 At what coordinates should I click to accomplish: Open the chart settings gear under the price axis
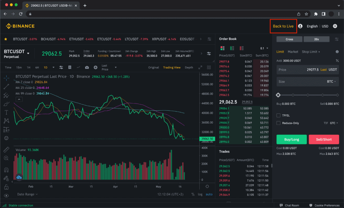(x=207, y=186)
